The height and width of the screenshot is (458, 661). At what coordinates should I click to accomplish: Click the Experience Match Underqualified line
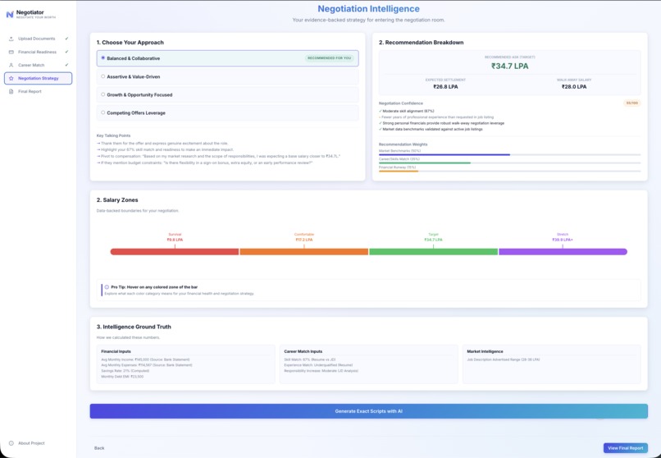click(318, 365)
